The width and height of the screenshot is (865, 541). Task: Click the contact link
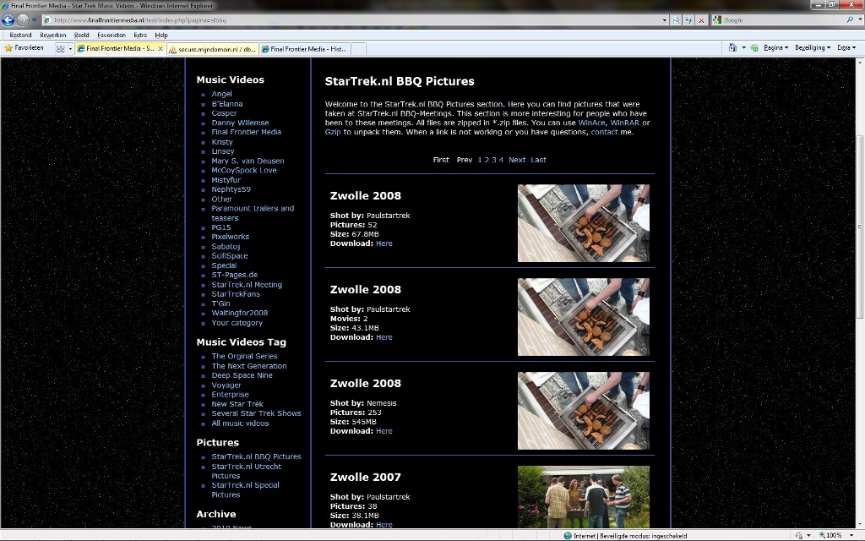click(x=604, y=132)
